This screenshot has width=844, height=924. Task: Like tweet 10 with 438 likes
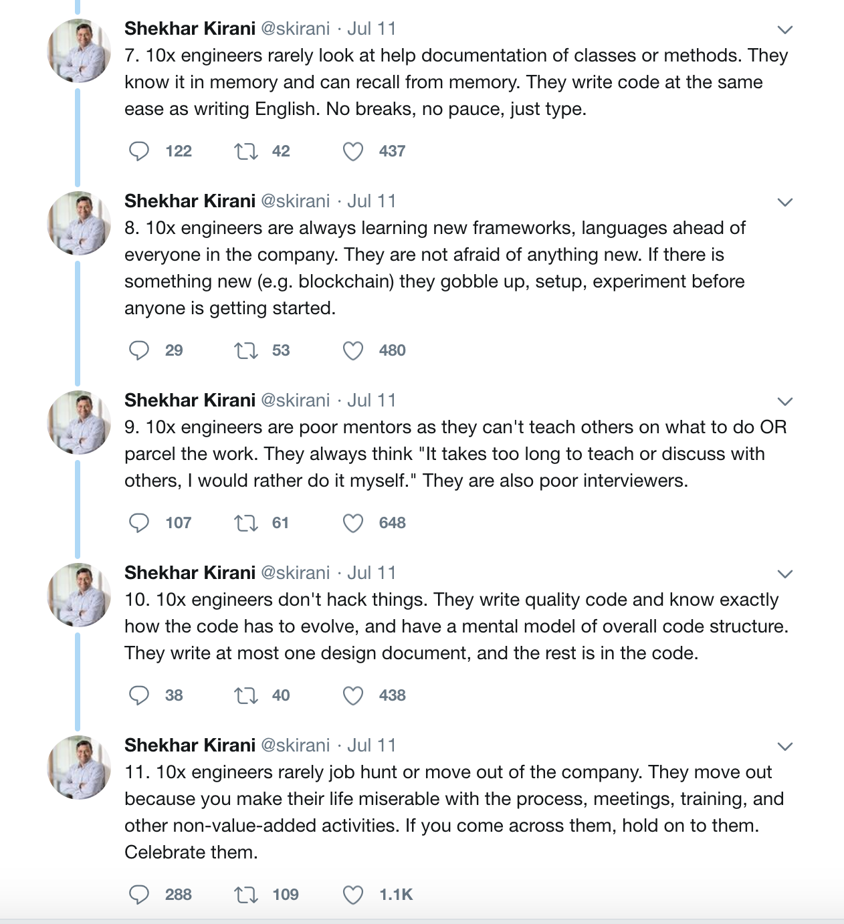coord(353,695)
